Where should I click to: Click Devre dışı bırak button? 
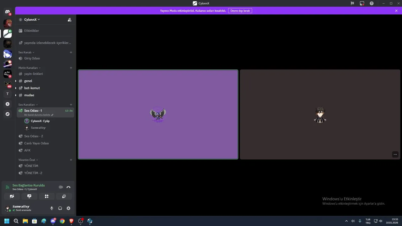[x=240, y=11]
